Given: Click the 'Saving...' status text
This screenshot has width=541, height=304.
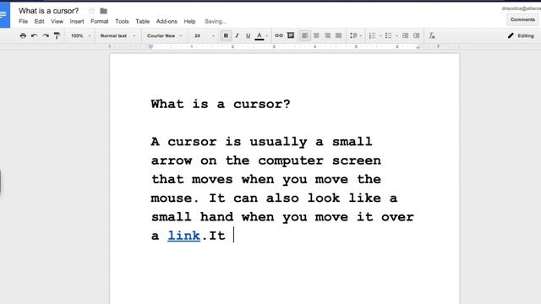Looking at the screenshot, I should 216,21.
